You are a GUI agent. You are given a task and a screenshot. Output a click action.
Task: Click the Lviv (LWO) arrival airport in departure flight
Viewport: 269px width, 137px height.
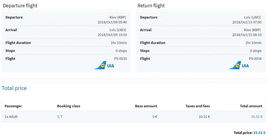118,30
